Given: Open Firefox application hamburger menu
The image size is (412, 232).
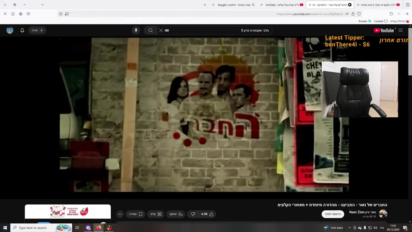Looking at the screenshot, I should coord(5,14).
